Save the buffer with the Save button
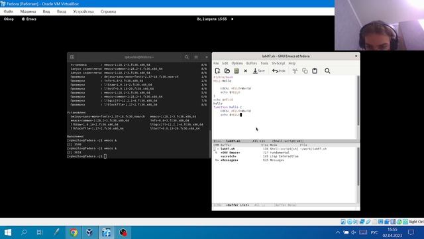The image size is (424, 239). (x=259, y=71)
